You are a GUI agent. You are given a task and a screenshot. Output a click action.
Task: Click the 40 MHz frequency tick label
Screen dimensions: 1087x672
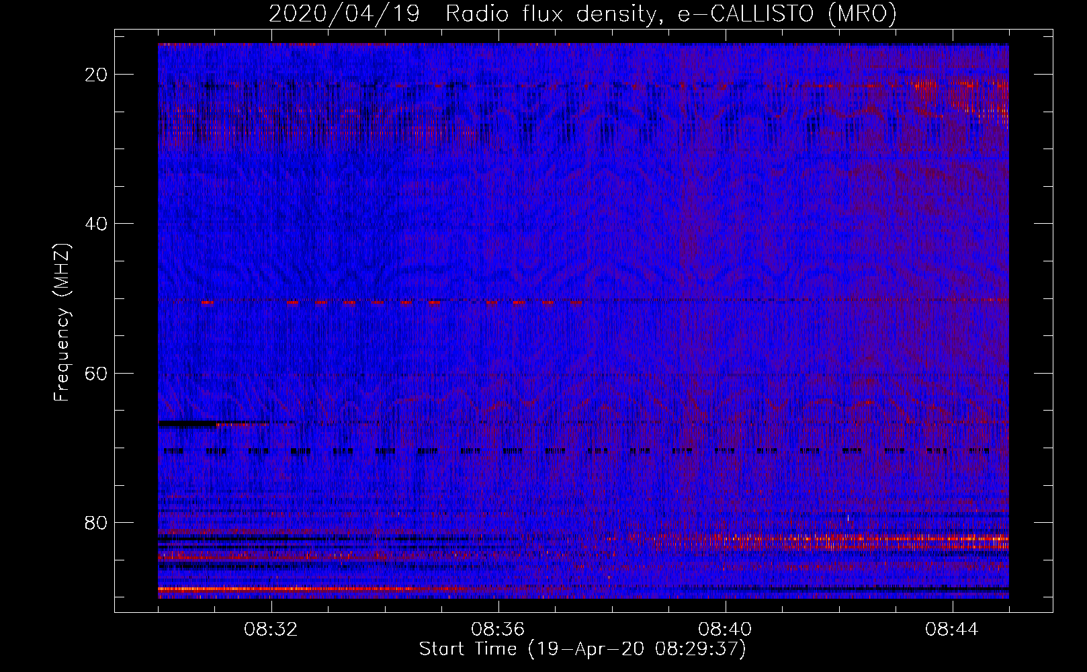[x=96, y=224]
